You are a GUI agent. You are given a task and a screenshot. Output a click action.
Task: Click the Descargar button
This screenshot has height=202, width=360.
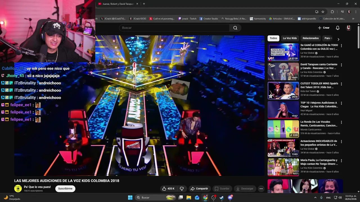tap(245, 189)
